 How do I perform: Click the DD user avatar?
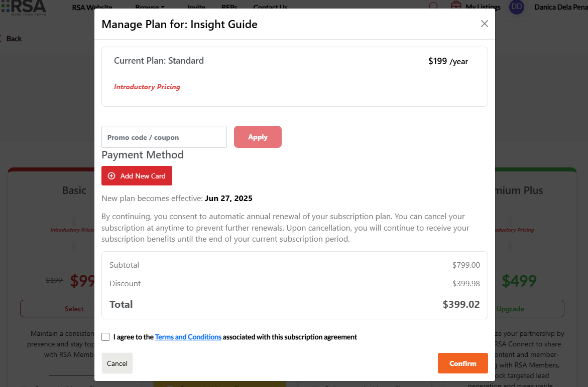point(516,7)
